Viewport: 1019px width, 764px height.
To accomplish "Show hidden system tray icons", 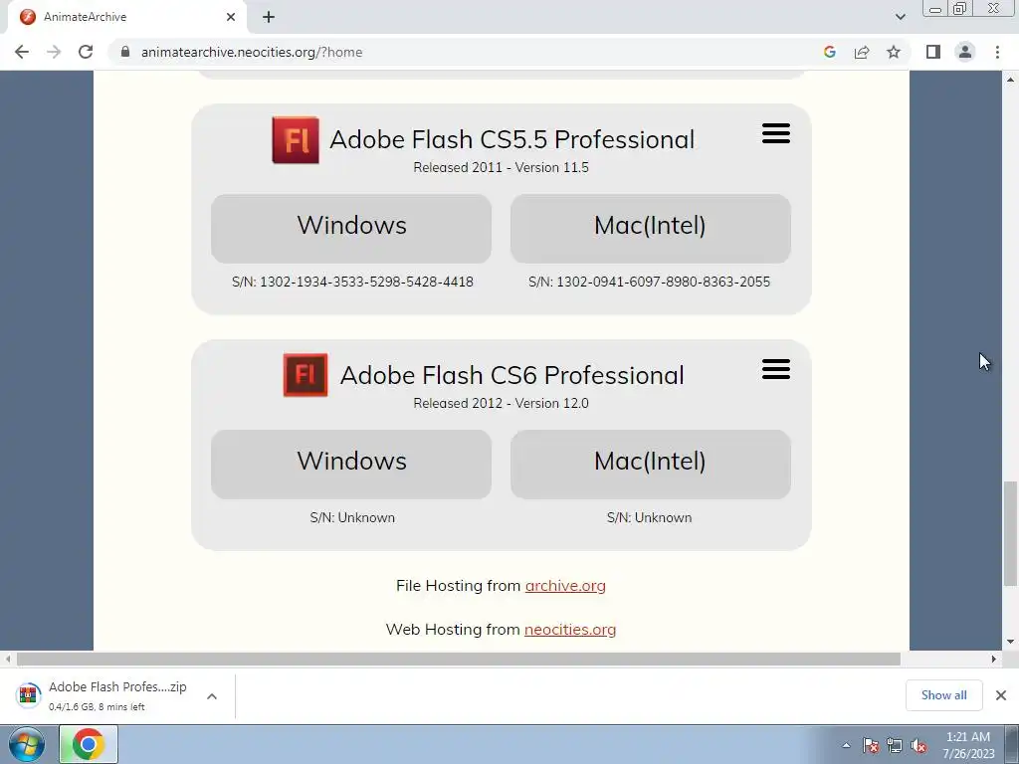I will point(846,745).
